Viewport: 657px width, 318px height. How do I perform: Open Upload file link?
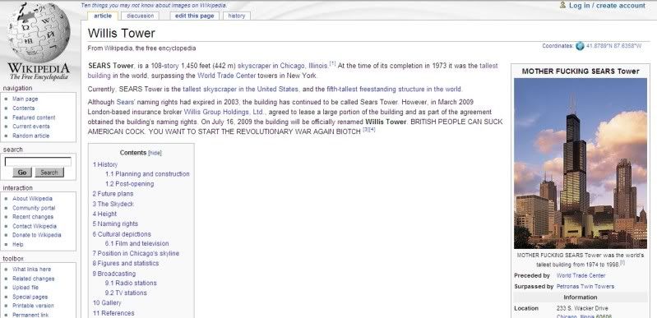pyautogui.click(x=25, y=288)
